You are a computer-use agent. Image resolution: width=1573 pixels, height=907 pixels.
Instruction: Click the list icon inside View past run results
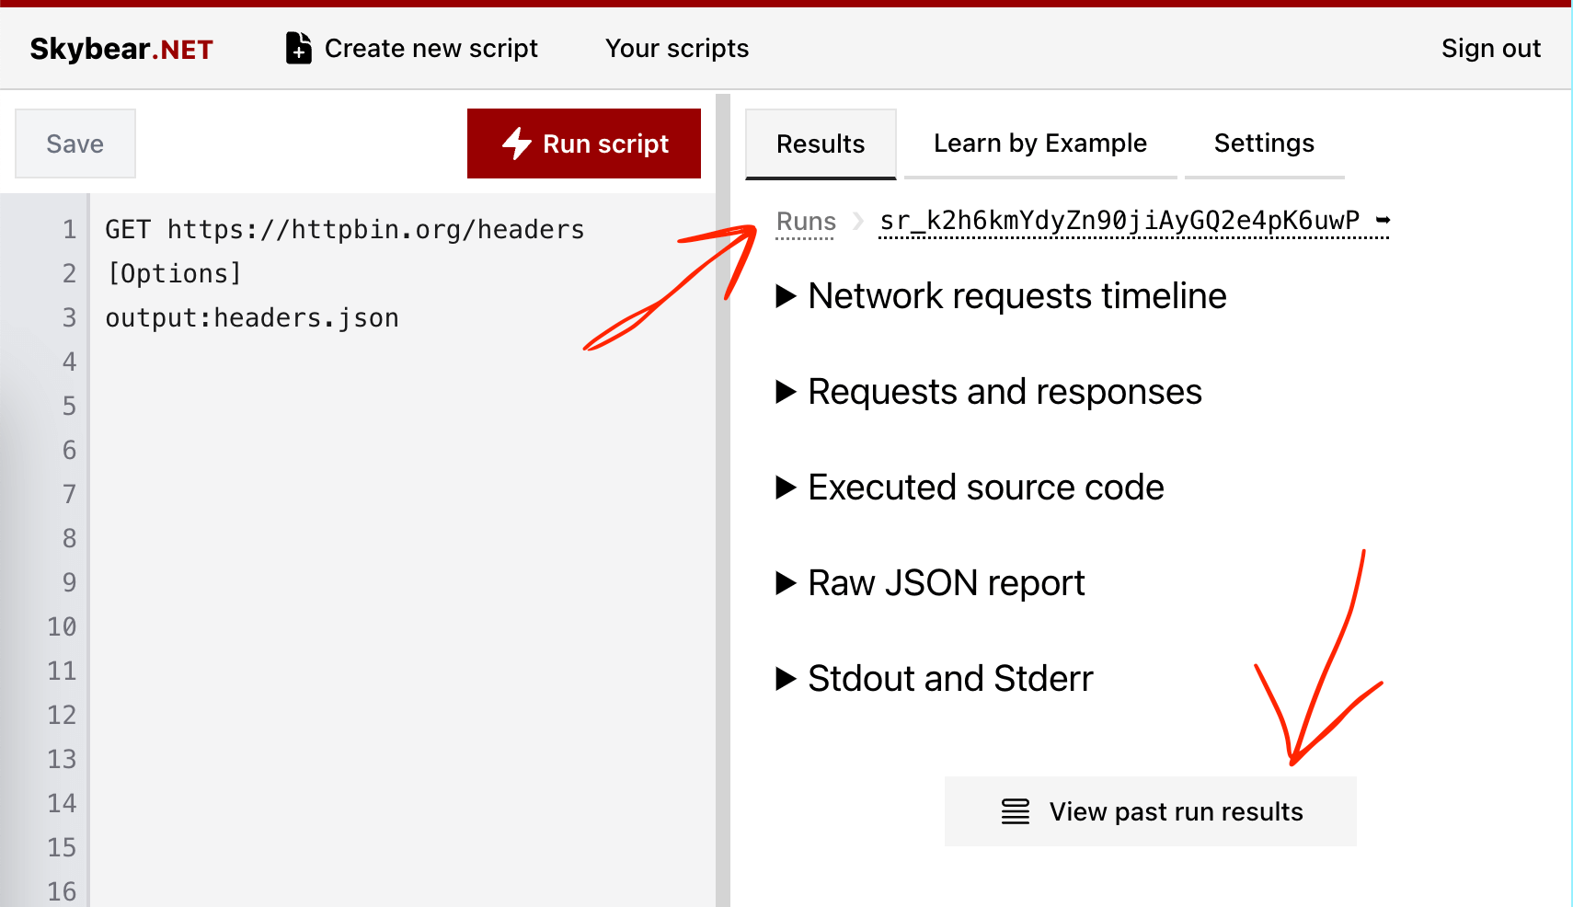[1015, 811]
